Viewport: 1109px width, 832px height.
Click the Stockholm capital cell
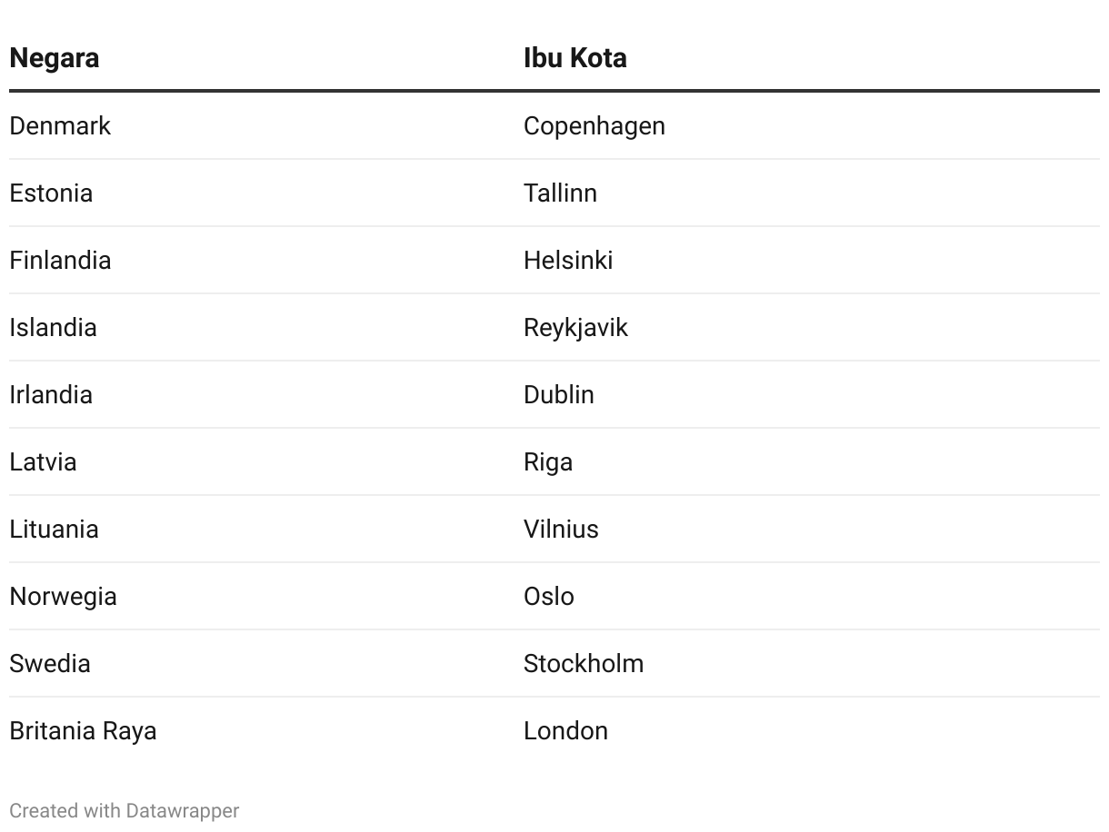coord(583,663)
